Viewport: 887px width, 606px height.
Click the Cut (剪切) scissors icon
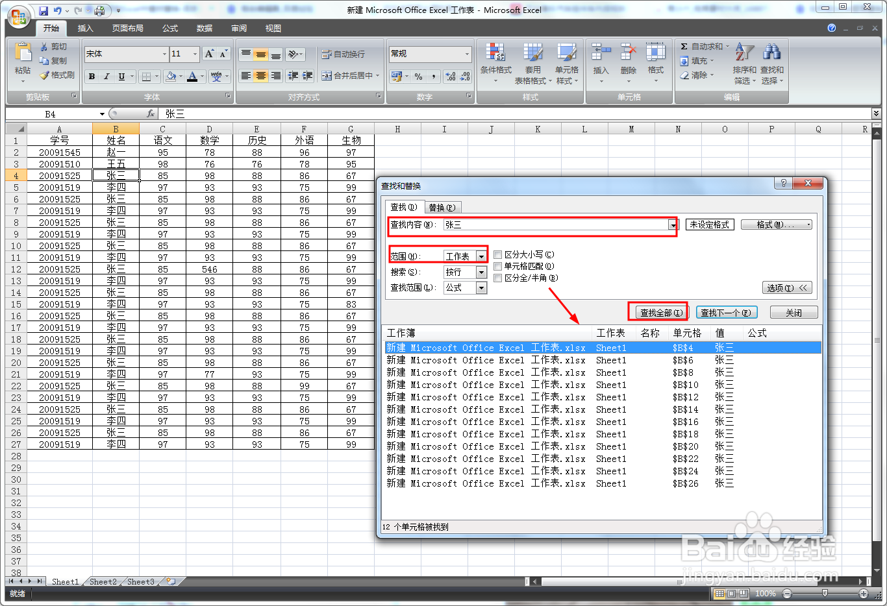point(44,47)
